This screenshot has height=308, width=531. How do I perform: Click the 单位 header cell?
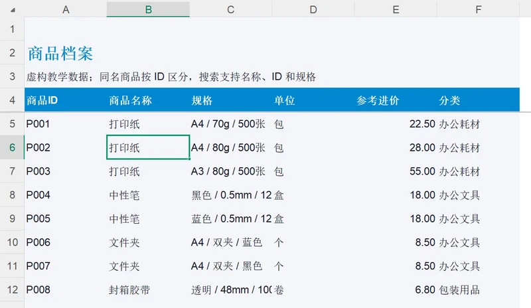tap(313, 100)
